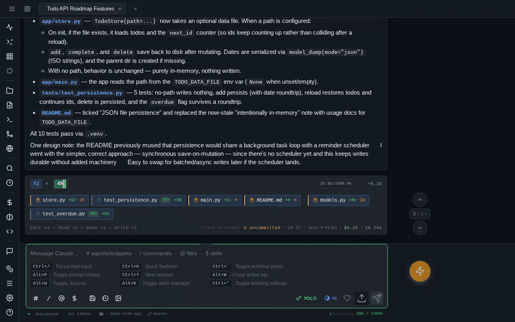515x322 pixels.
Task: Open the T2 dropdown arrow
Action: pos(47,184)
